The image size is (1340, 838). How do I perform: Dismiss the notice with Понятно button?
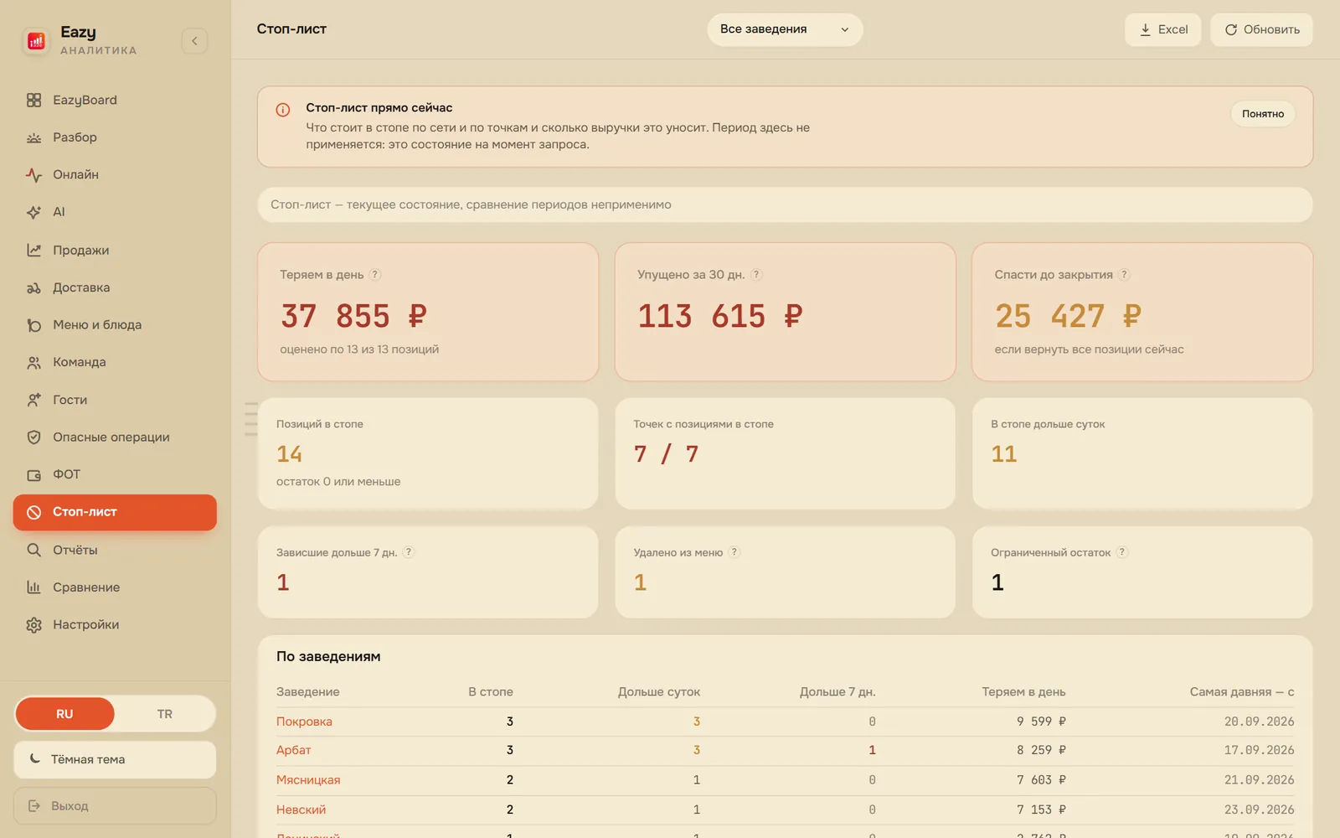(1263, 114)
